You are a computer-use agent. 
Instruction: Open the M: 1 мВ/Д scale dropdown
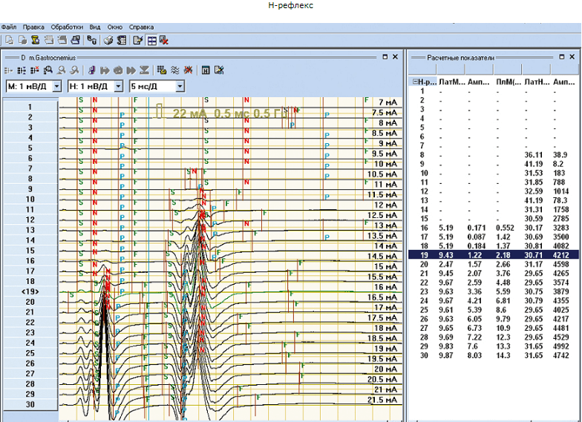56,86
